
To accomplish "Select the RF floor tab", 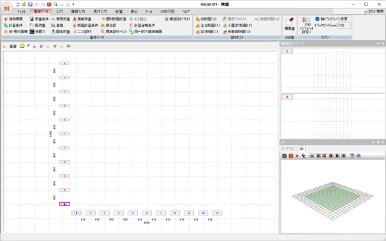I will click(66, 47).
